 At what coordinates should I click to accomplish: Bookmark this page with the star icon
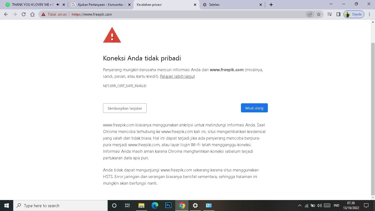[319, 14]
